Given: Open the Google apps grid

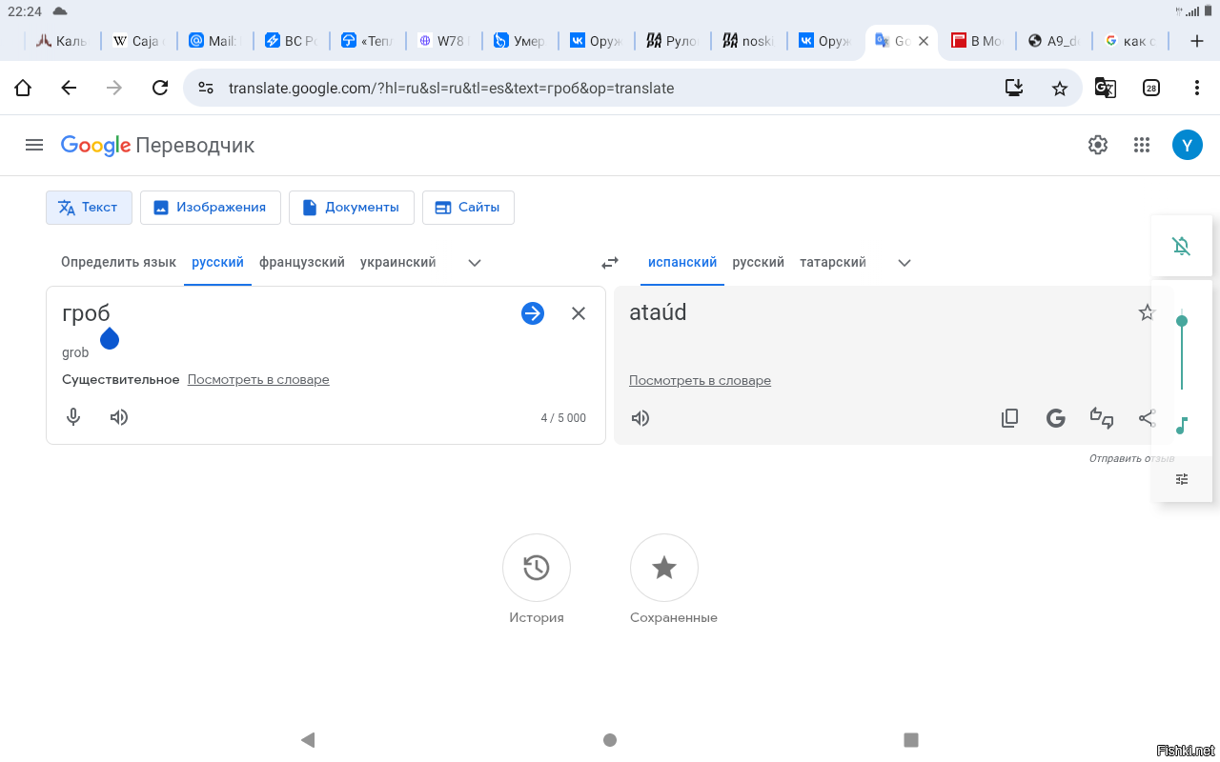Looking at the screenshot, I should pos(1141,145).
